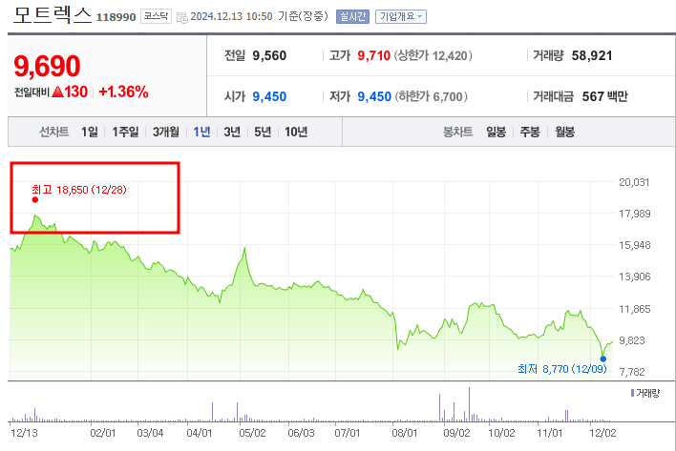This screenshot has height=451, width=676.
Task: Show the 5년 line chart
Action: click(263, 132)
